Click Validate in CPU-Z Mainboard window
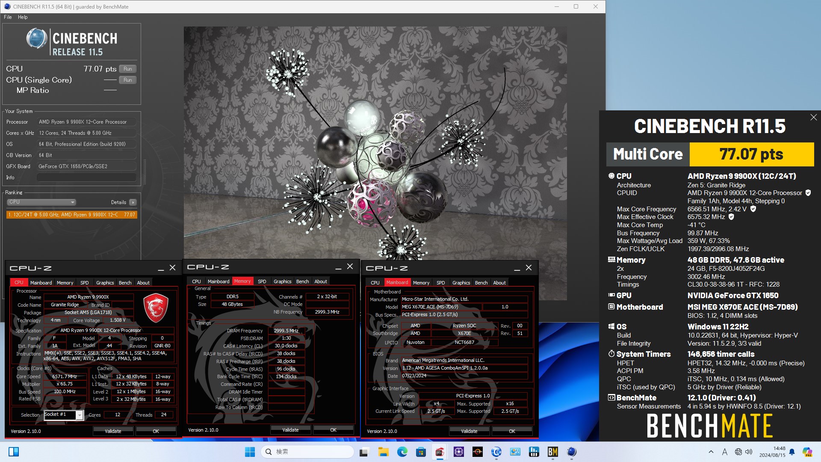Screen dimensions: 821x462 tap(469, 431)
